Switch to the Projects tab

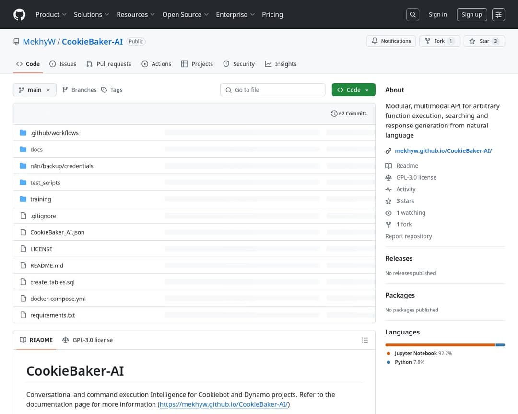197,64
